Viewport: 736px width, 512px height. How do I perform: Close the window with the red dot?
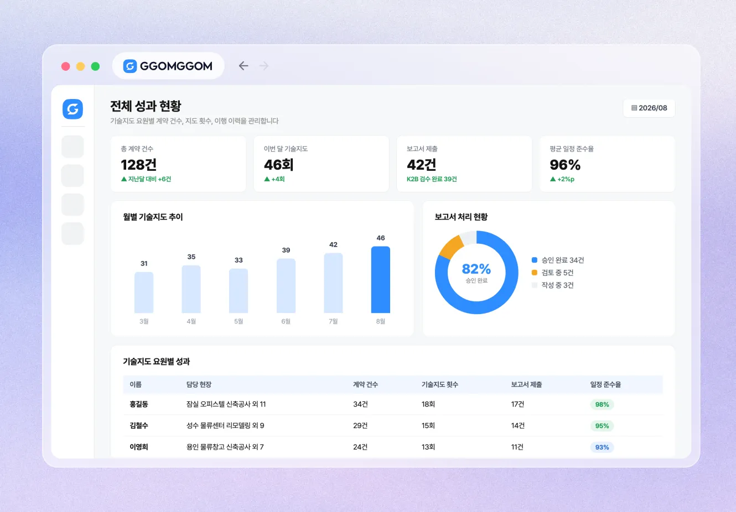pos(65,66)
